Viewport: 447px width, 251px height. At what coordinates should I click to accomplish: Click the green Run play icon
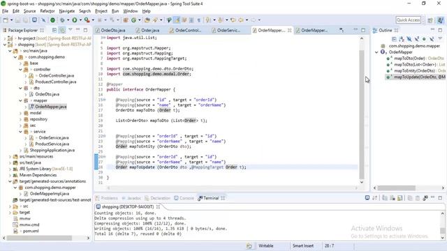75,20
